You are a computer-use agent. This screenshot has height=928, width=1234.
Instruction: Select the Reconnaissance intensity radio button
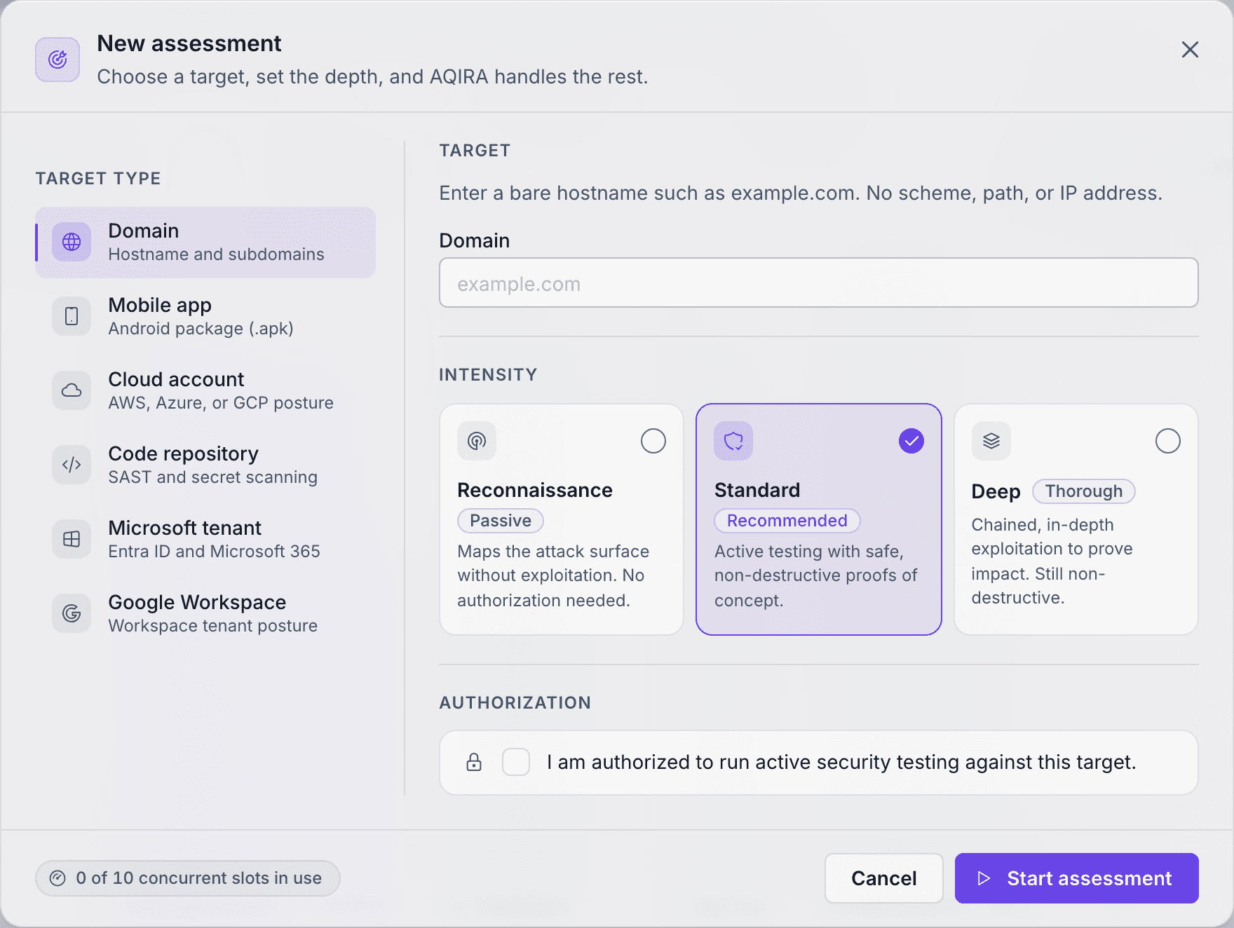coord(653,441)
